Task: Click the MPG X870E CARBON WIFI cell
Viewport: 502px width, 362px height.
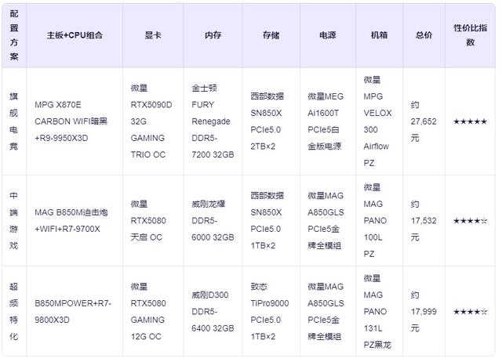Action: [75, 121]
